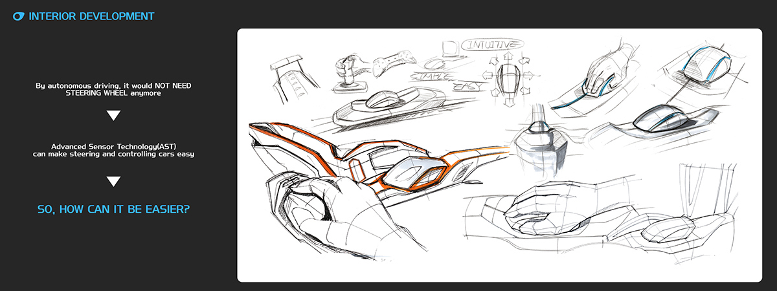Open the interior sketch board image
The image size is (777, 291).
pyautogui.click(x=499, y=155)
